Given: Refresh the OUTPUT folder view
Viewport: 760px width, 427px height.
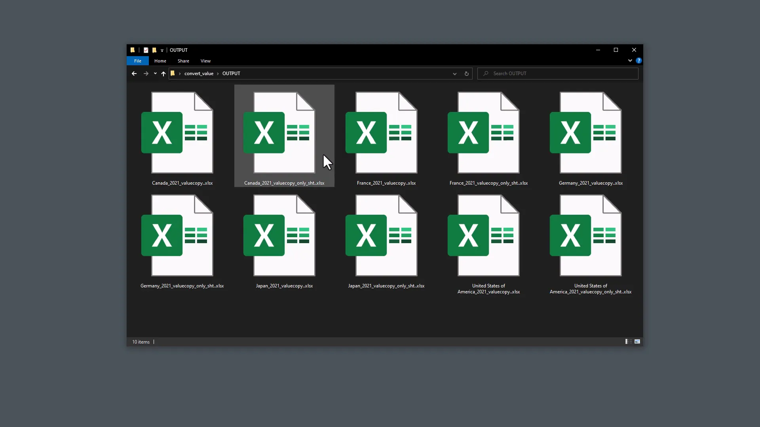Looking at the screenshot, I should 467,74.
